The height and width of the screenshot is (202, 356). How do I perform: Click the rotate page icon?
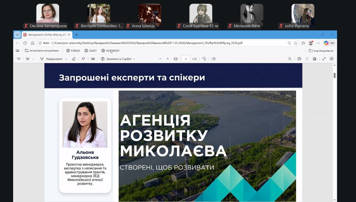(204, 59)
